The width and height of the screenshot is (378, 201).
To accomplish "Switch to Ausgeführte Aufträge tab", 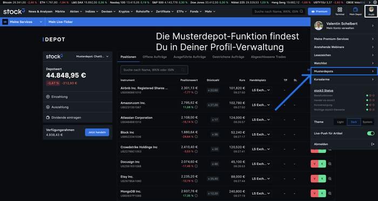I will coord(190,57).
